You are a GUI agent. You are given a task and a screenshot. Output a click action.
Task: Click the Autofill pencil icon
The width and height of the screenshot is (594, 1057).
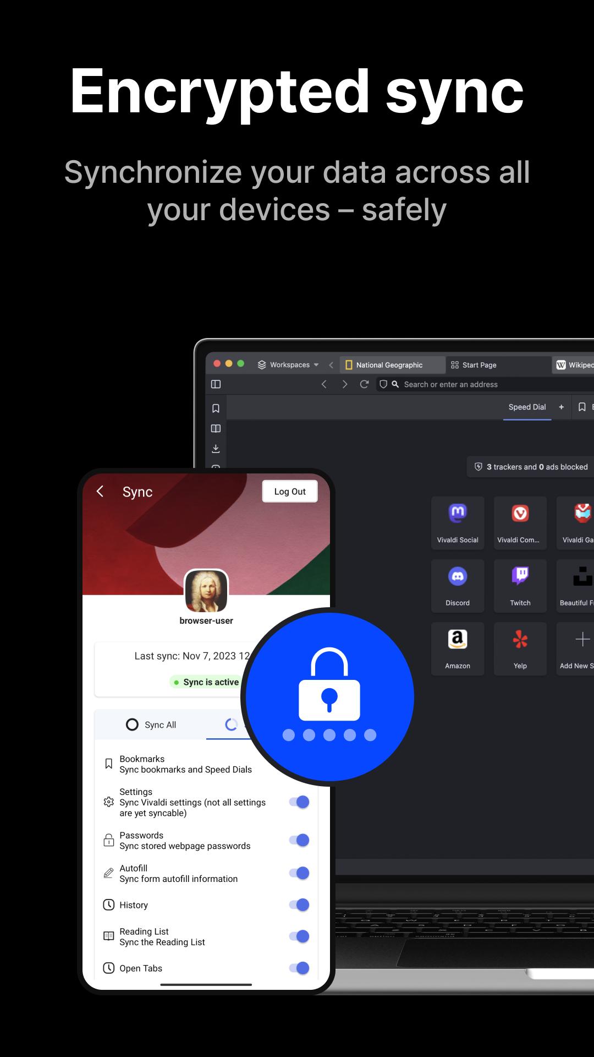[x=109, y=873]
